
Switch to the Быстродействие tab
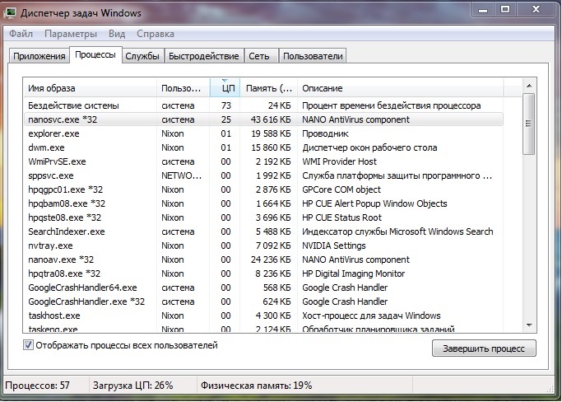click(x=203, y=56)
